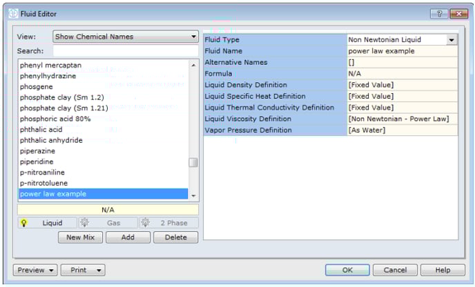Open the View dropdown showing chemical names
The image size is (475, 287).
click(125, 37)
